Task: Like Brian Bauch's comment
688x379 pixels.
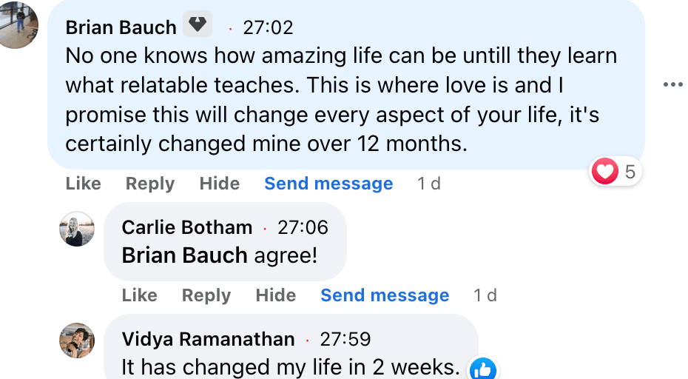Action: [83, 184]
